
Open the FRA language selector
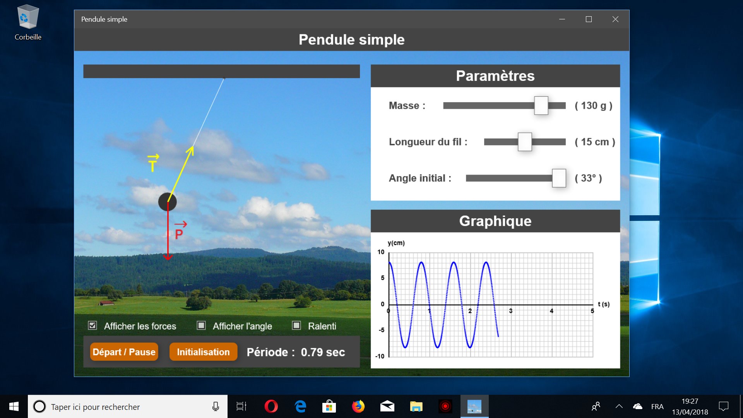657,406
